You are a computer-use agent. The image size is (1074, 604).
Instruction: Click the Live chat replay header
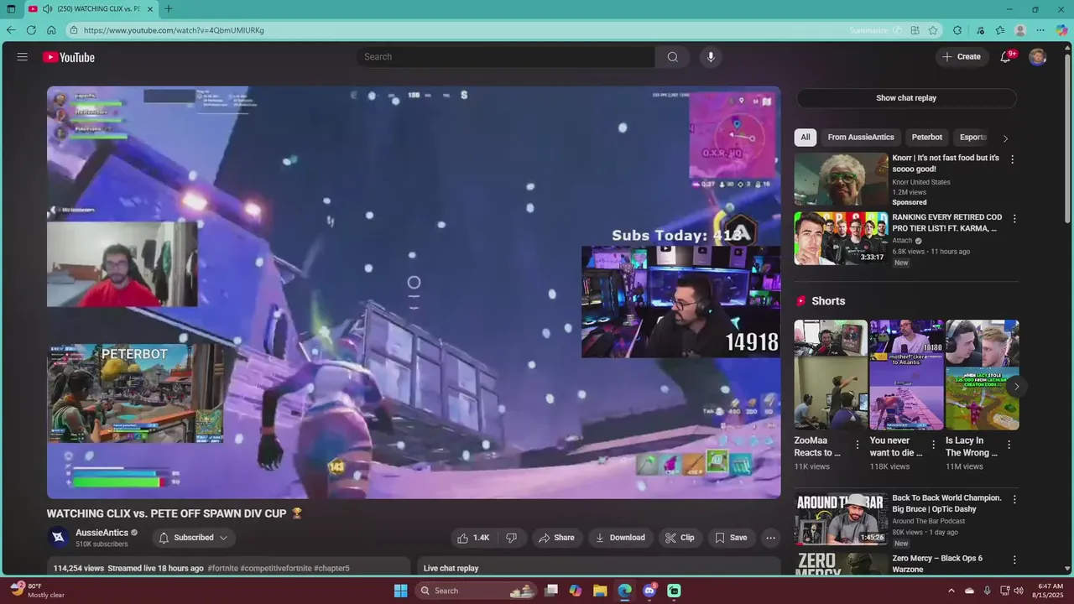click(451, 568)
